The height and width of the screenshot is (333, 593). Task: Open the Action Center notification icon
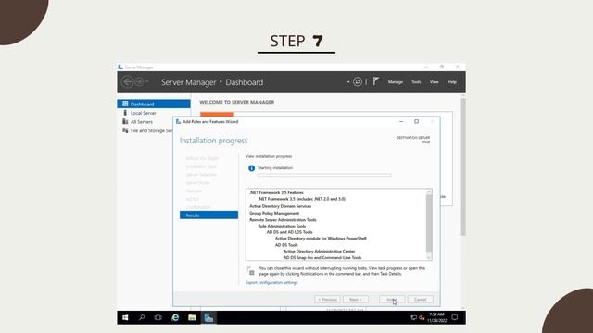pos(455,318)
